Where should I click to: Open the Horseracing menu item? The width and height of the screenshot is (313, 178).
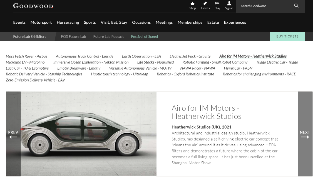(x=68, y=23)
